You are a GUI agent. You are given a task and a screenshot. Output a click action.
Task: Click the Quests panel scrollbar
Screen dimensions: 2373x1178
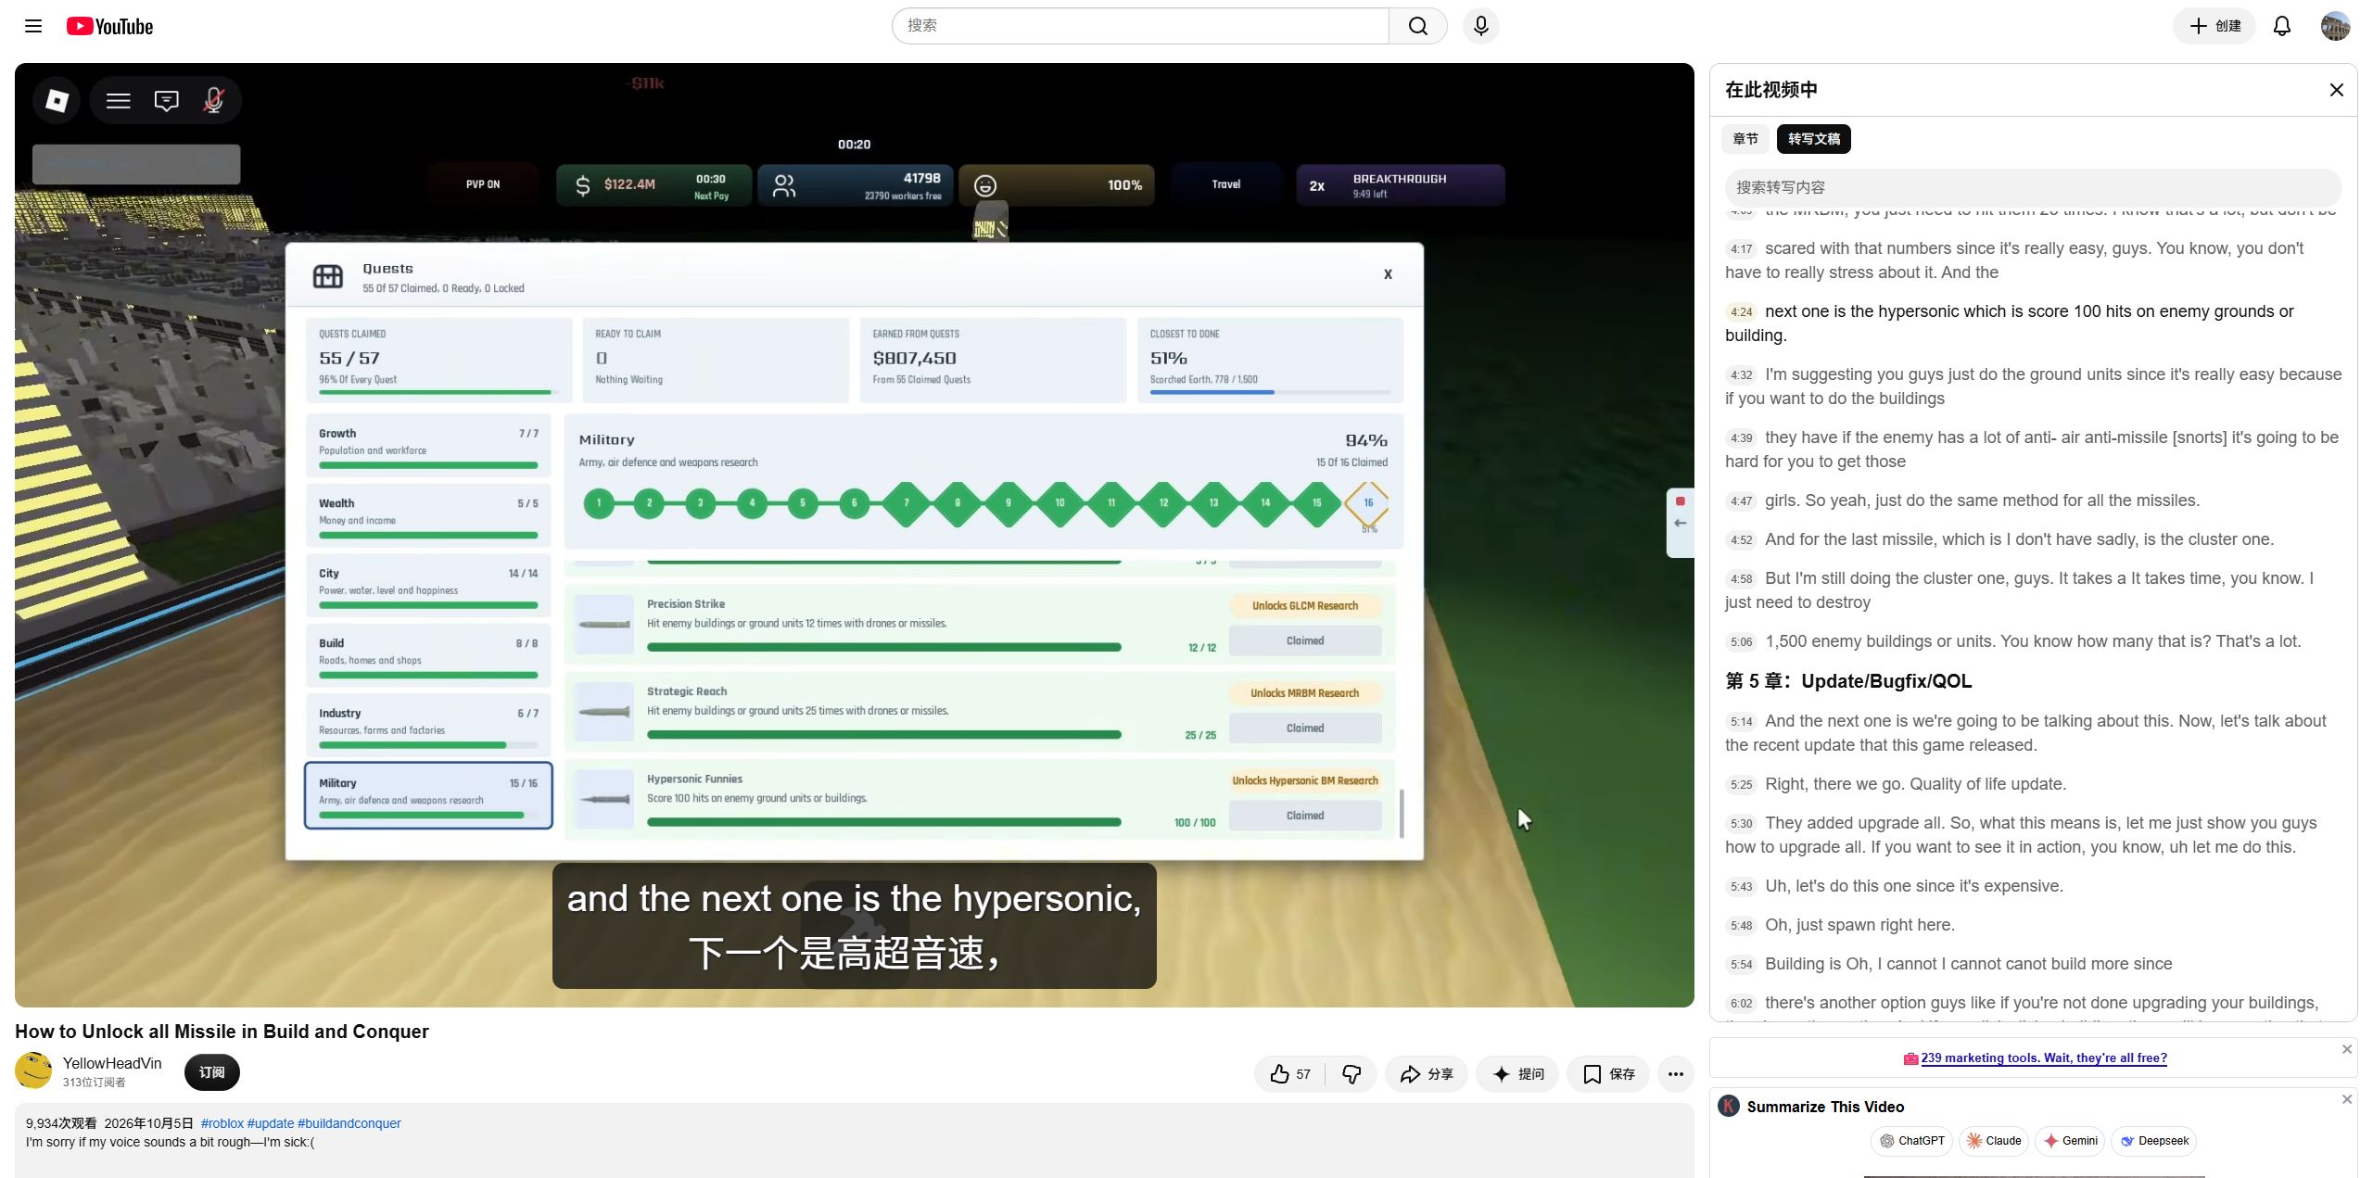coord(1402,813)
